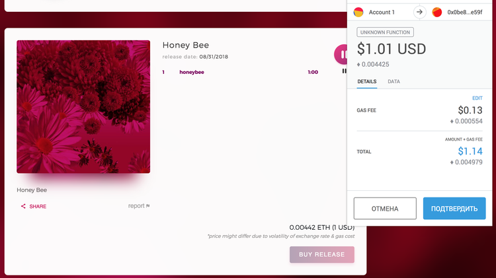Select the Details tab

[366, 82]
